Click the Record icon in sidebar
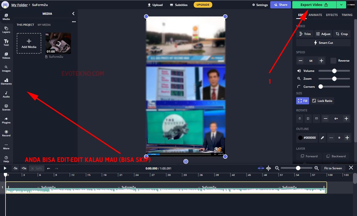Image resolution: width=357 pixels, height=216 pixels. point(6,133)
